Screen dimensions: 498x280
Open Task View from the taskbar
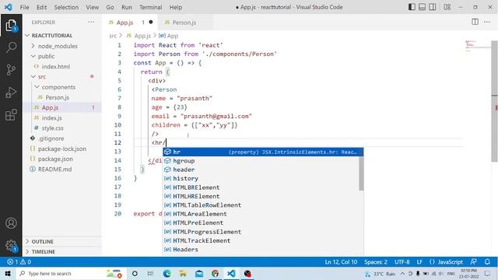pos(150,273)
